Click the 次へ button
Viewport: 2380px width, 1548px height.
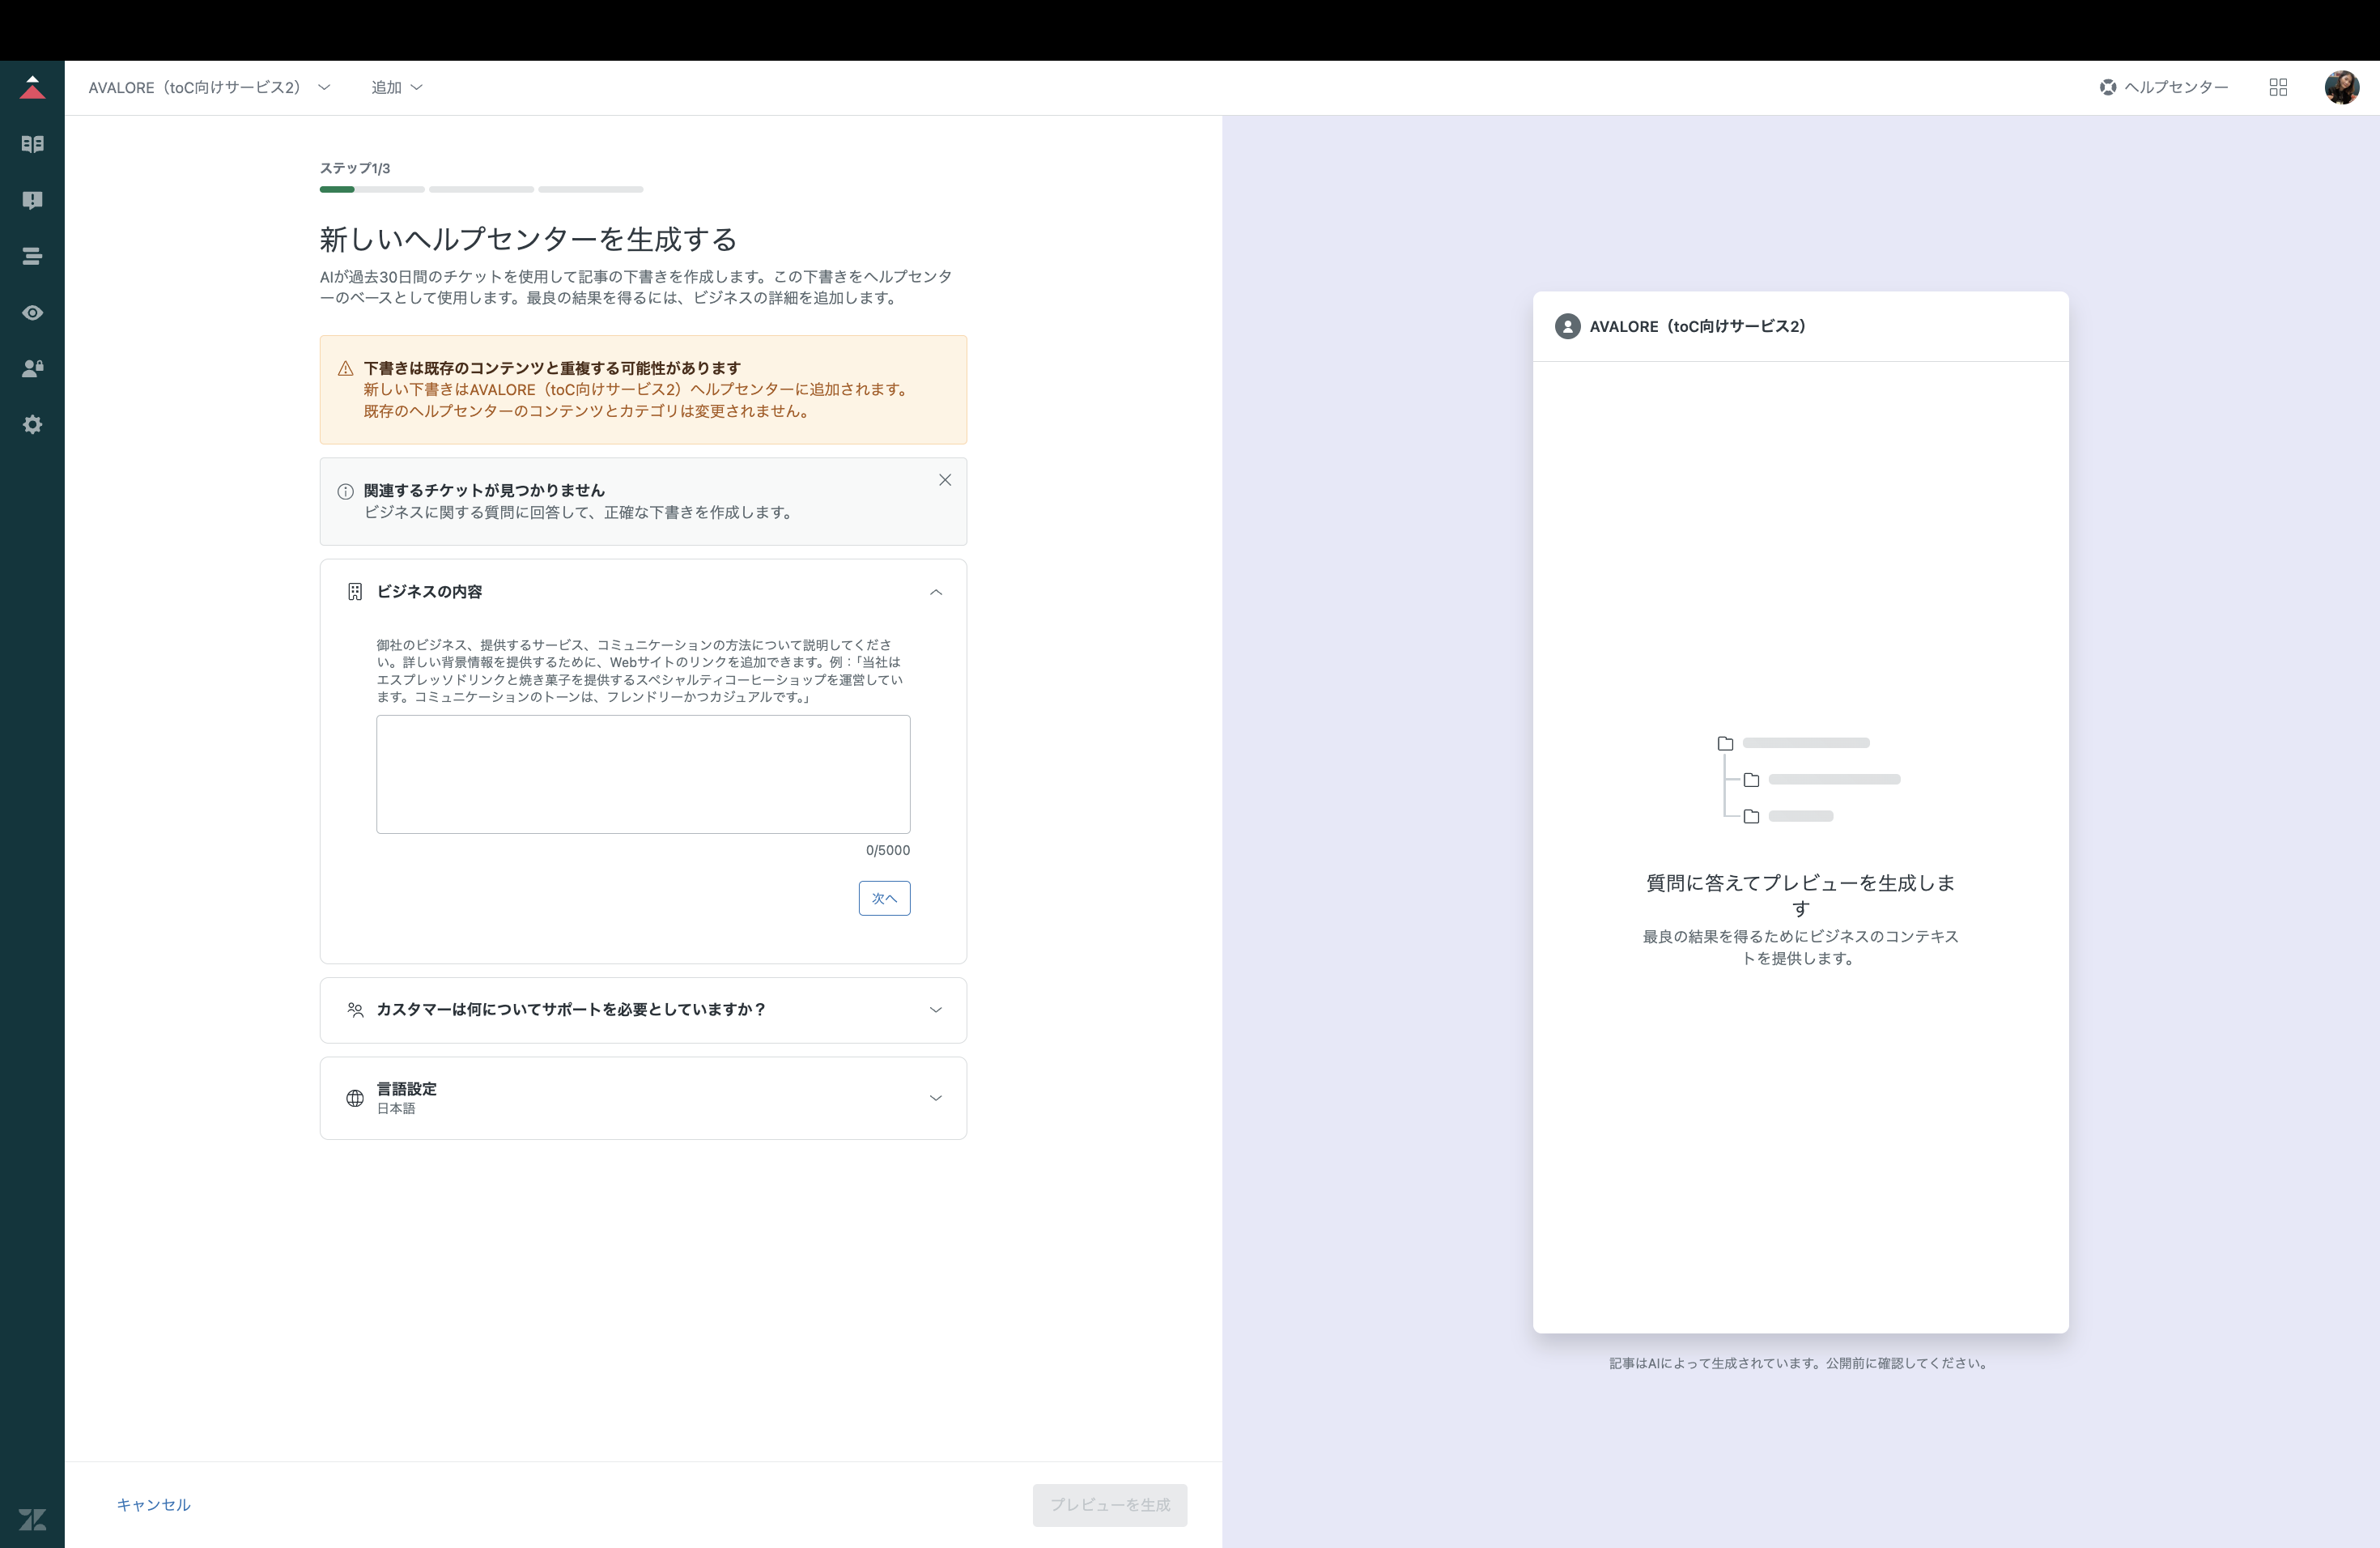tap(884, 898)
